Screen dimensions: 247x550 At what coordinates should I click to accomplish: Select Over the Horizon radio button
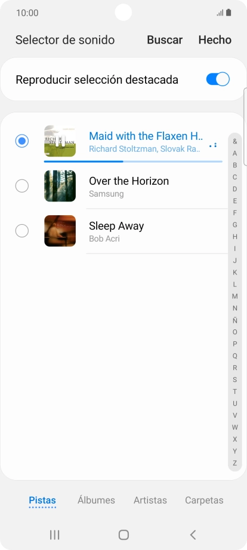(x=22, y=186)
